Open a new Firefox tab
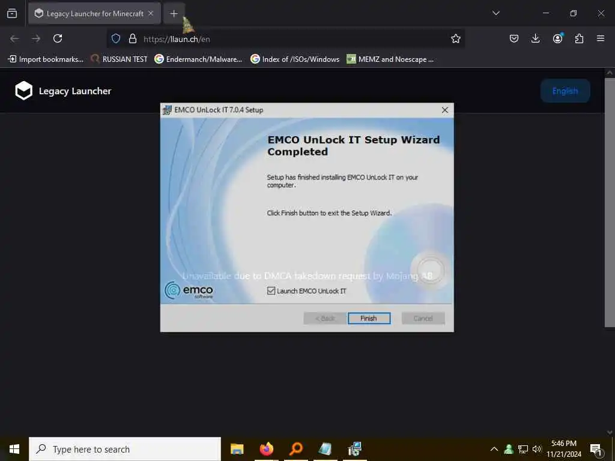 174,14
